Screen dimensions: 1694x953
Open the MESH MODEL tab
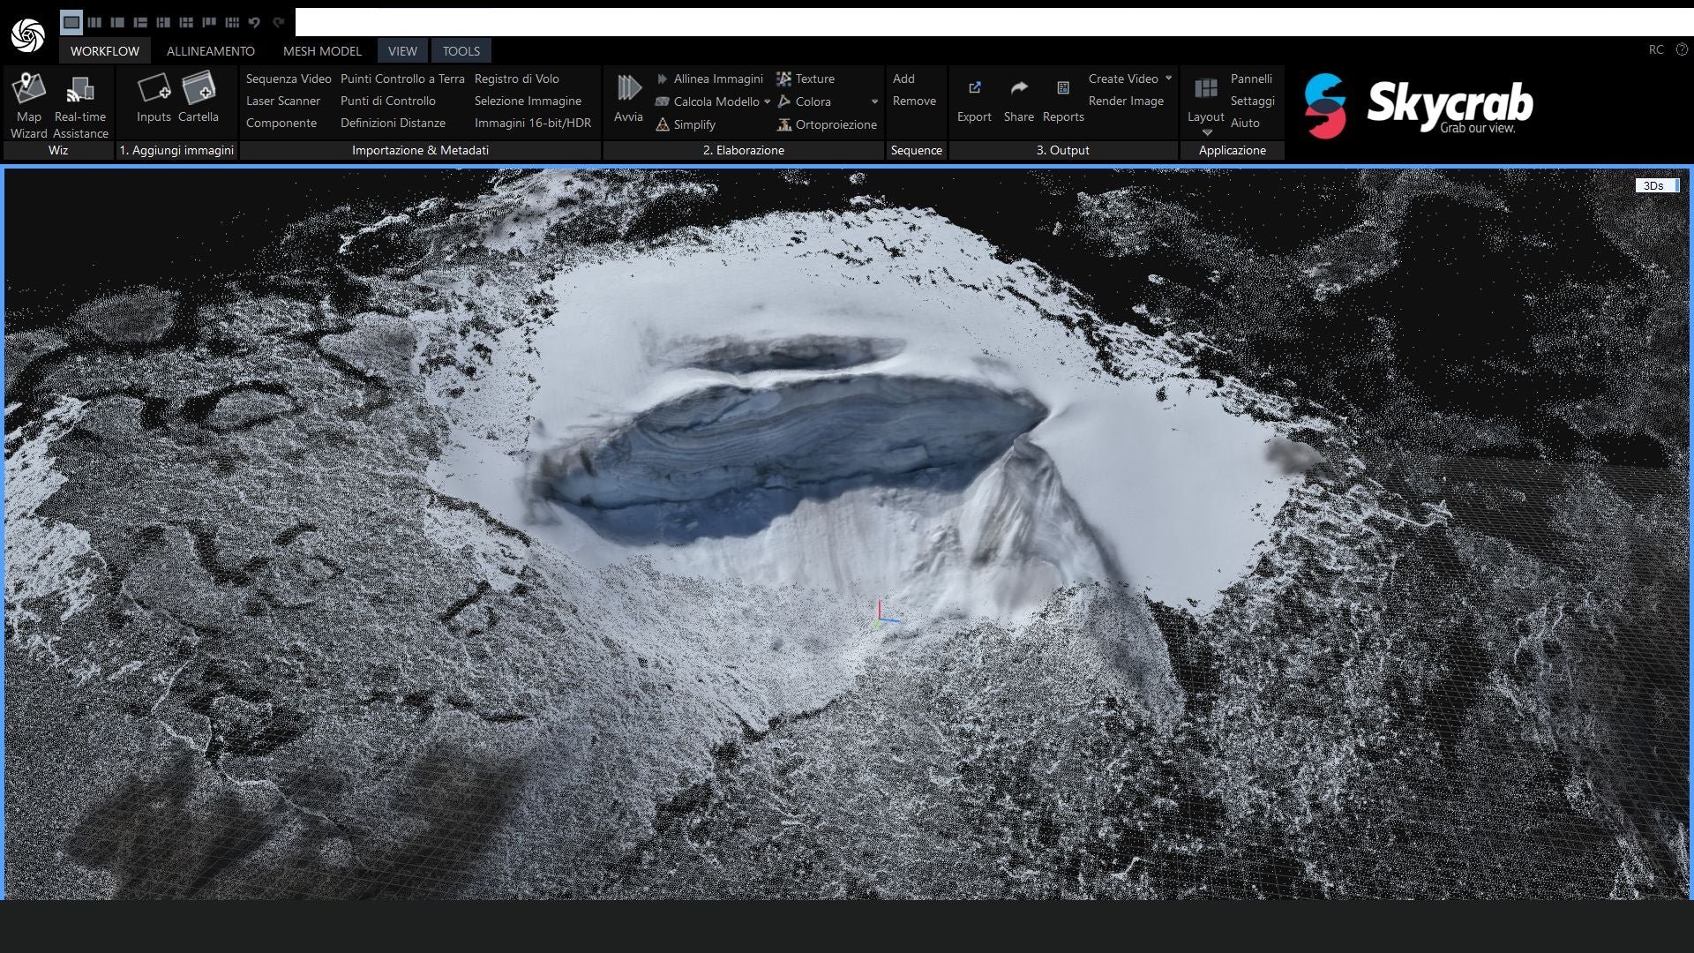(x=322, y=51)
